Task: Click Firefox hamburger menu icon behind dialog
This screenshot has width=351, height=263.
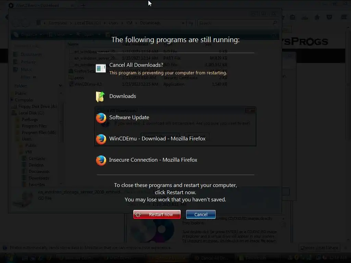Action: pyautogui.click(x=344, y=17)
